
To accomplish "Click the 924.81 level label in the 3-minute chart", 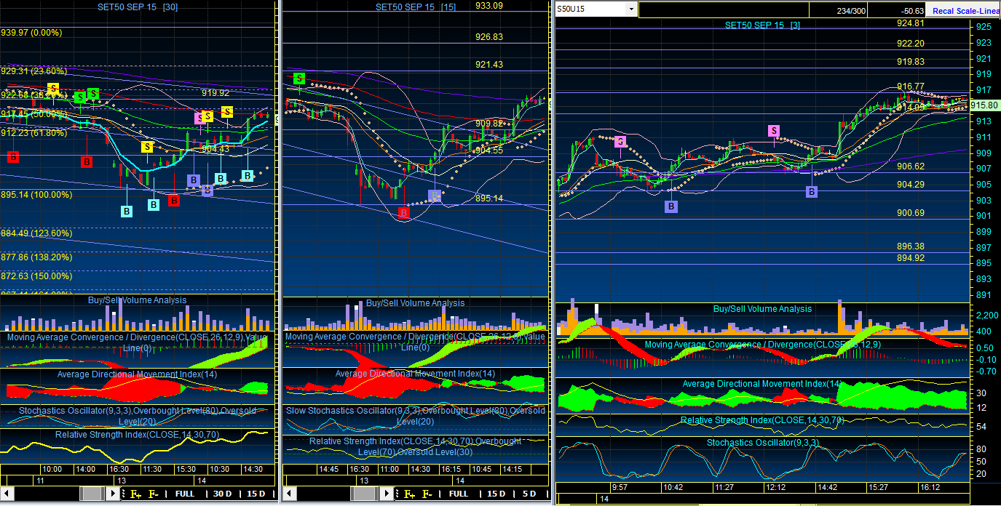I will pyautogui.click(x=911, y=23).
